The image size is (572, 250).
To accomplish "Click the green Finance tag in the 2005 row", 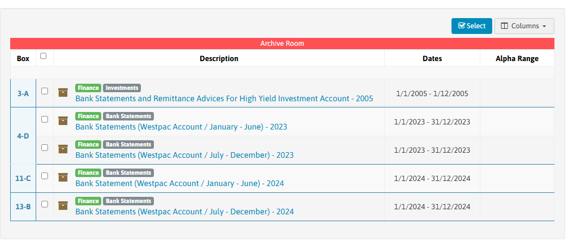I will pos(88,88).
